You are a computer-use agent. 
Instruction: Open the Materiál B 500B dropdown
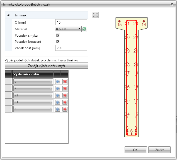(x=68, y=29)
